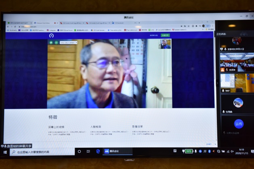This screenshot has width=254, height=169.
Task: Click the site logo in purple header
Action: (x=51, y=35)
